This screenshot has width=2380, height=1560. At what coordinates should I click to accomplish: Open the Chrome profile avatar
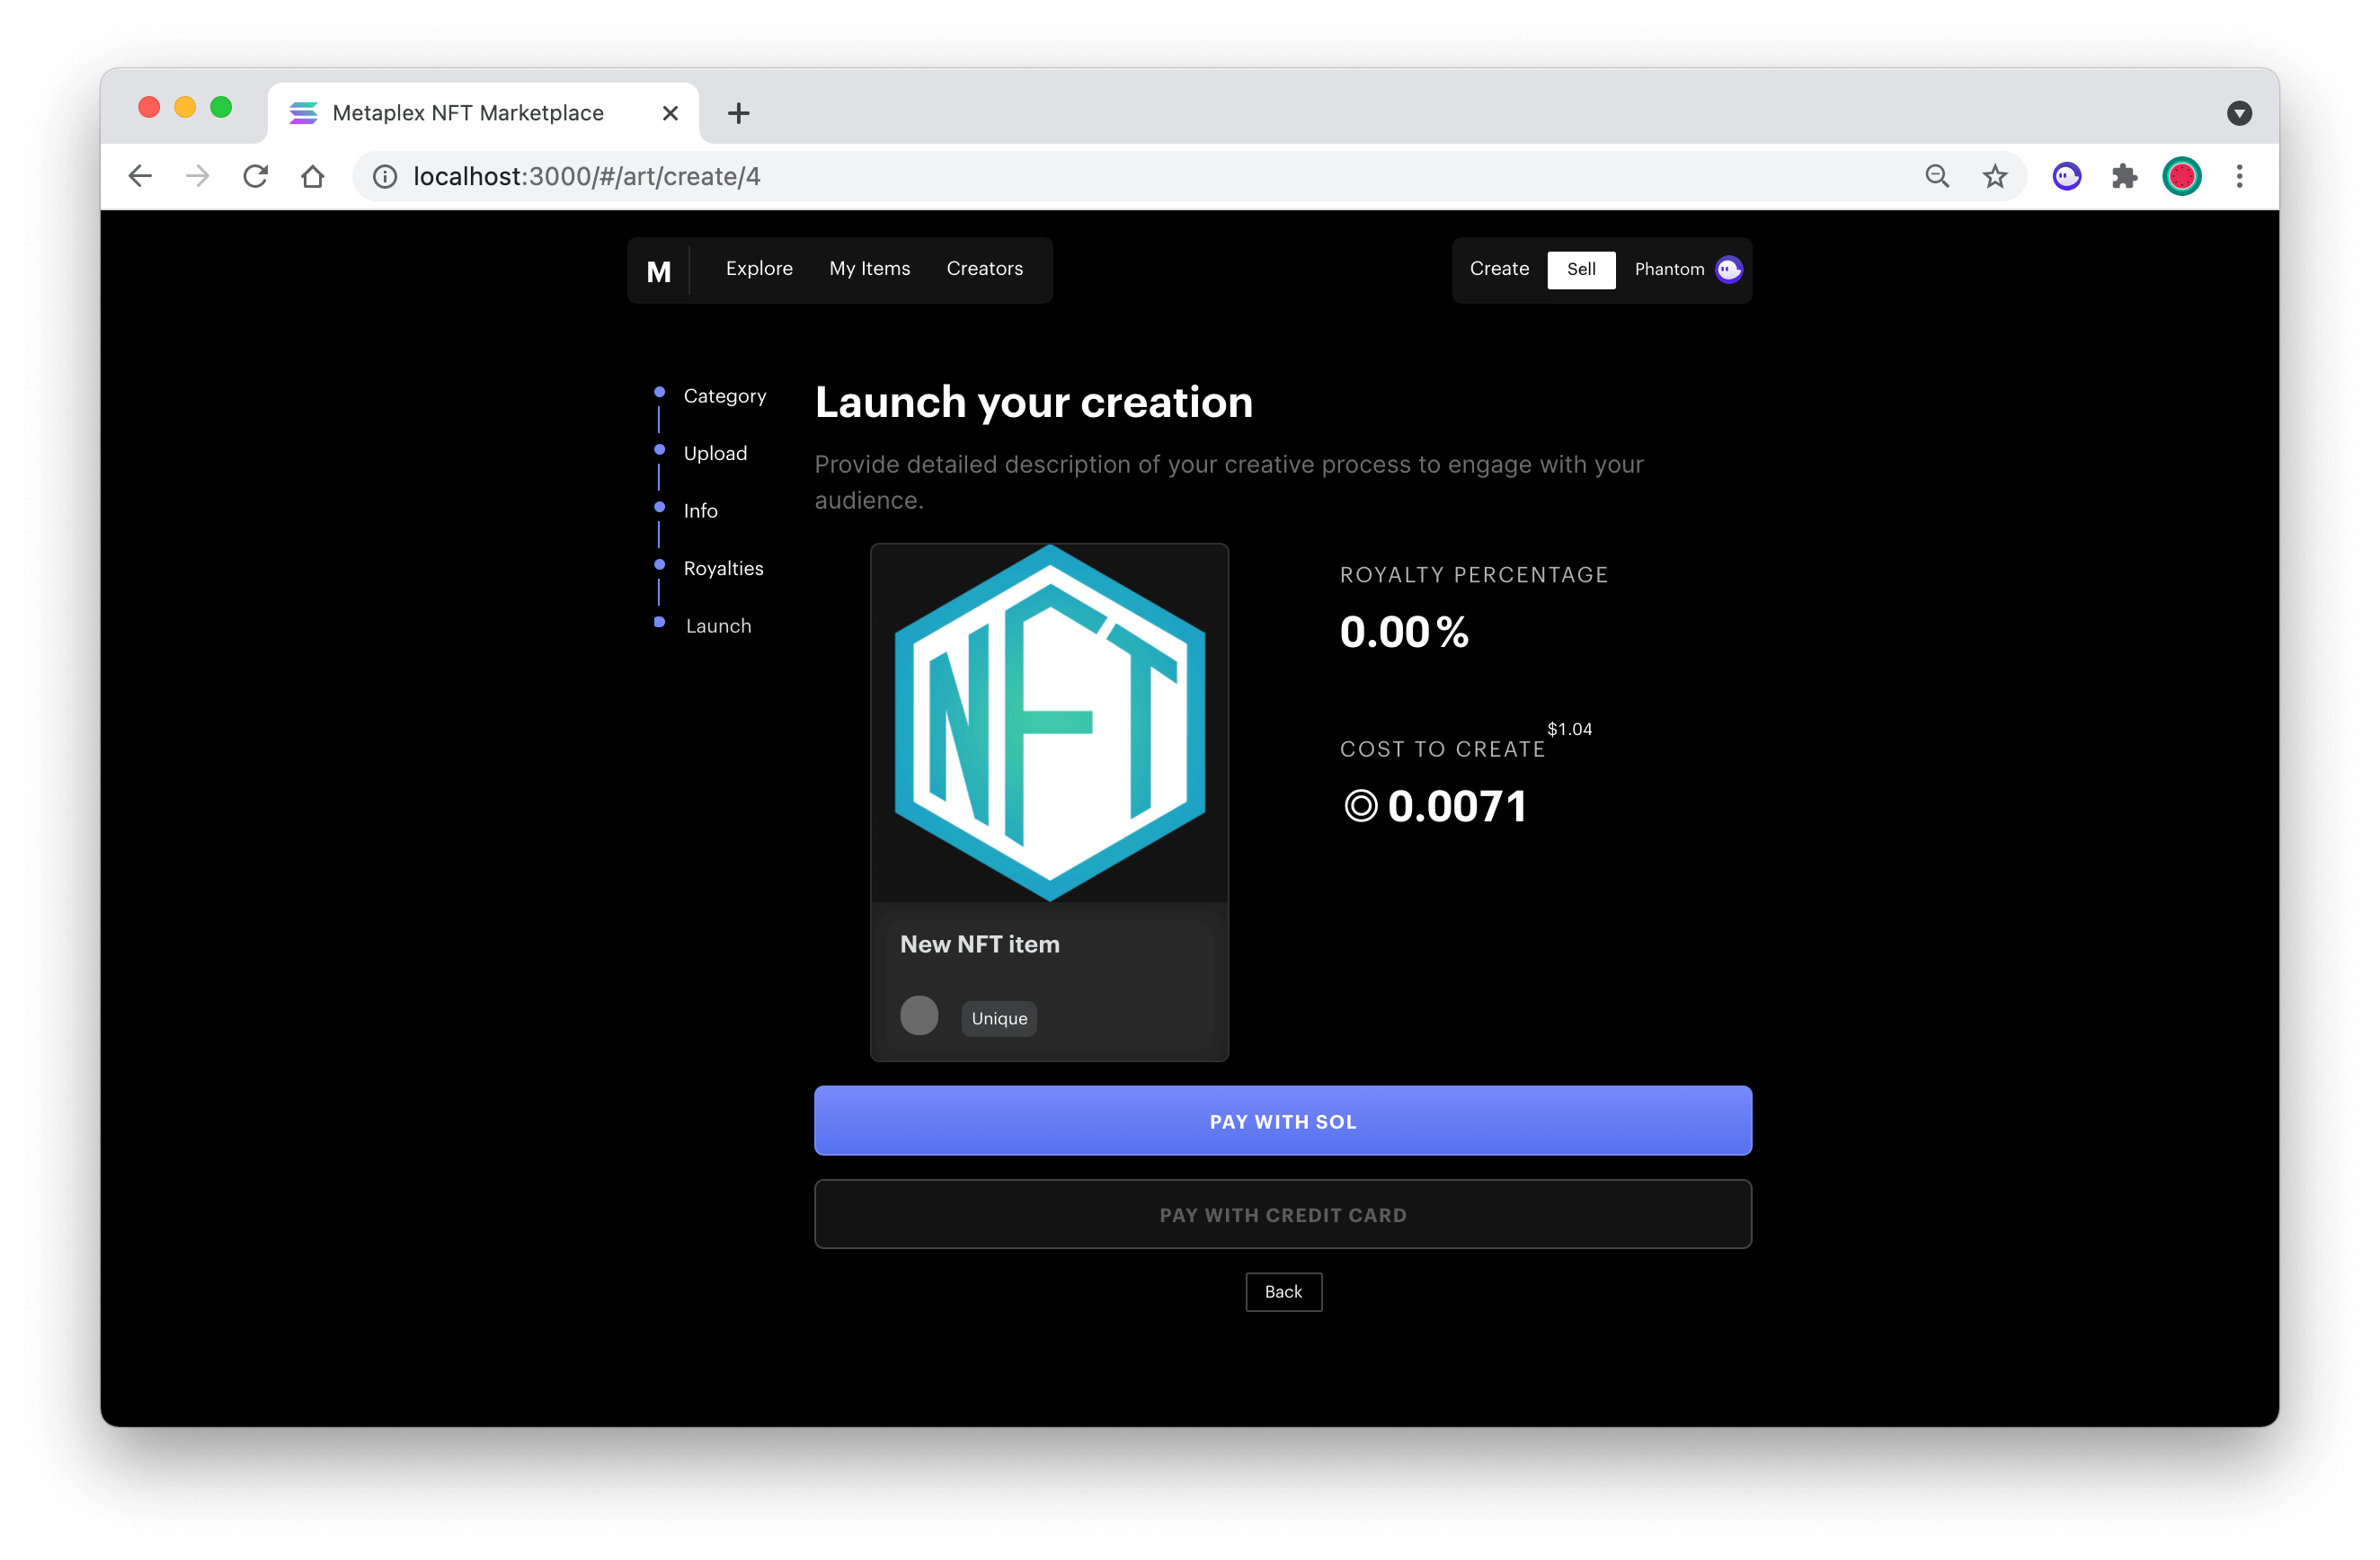tap(2182, 177)
